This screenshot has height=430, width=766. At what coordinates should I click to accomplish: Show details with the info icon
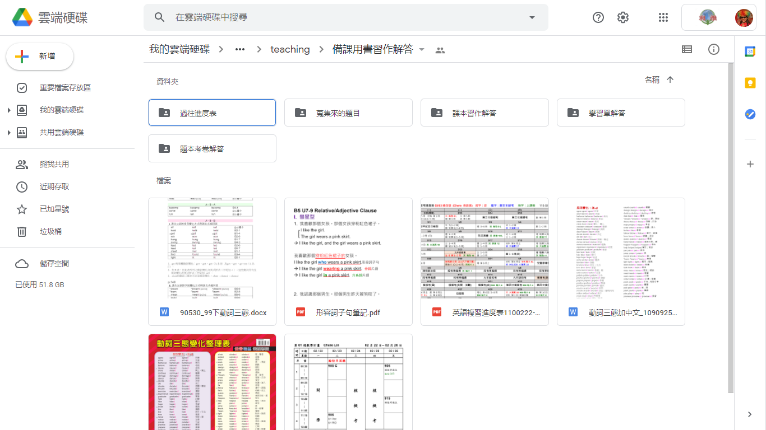(714, 49)
